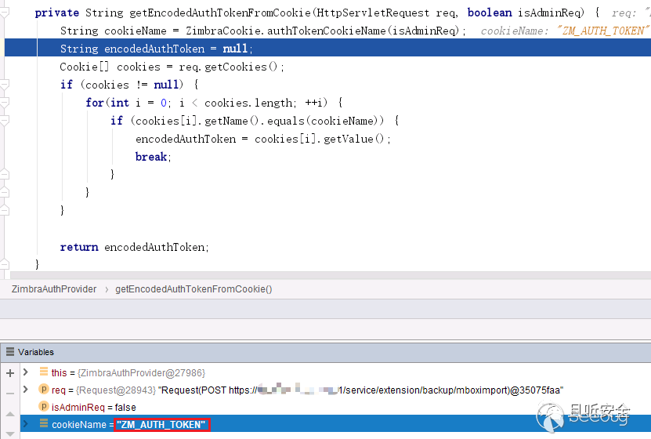Select the cookieName value "ZM_AUTH_TOKEN"
Viewport: 651px width, 439px height.
(x=161, y=424)
